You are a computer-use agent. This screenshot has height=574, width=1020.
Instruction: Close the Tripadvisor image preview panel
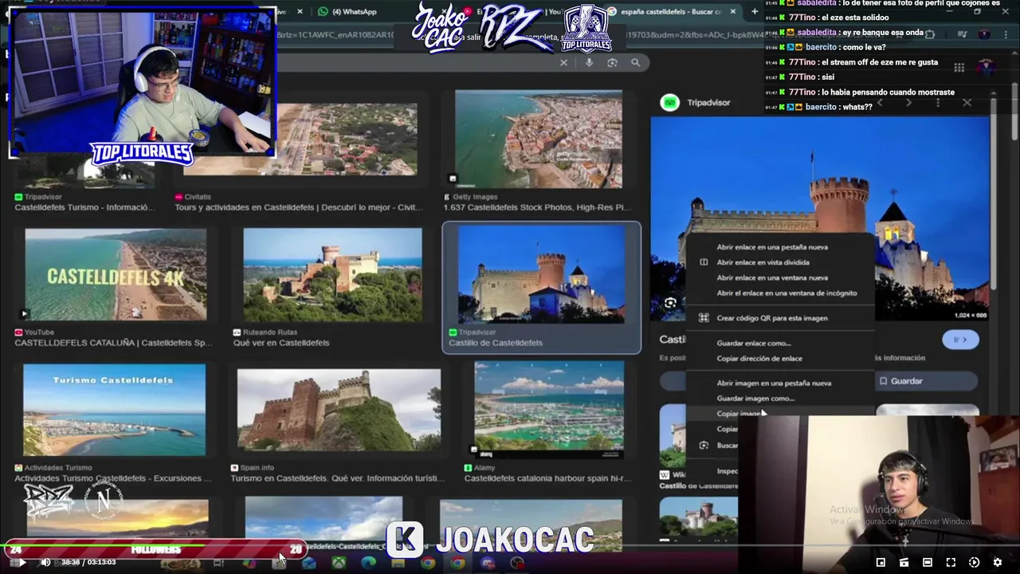(967, 102)
